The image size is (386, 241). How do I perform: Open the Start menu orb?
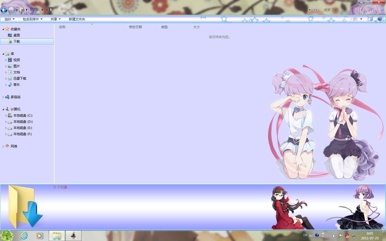point(7,236)
